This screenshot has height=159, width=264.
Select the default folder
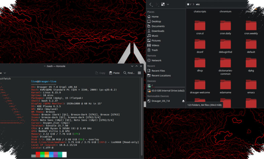251,46
